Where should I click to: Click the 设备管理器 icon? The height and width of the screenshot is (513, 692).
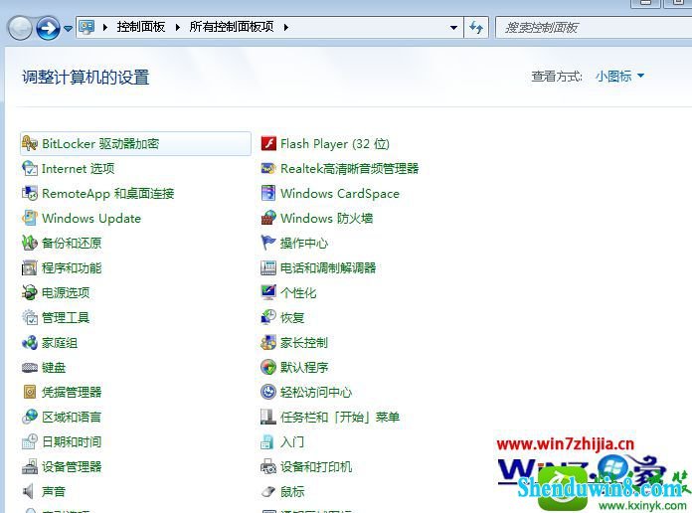30,466
